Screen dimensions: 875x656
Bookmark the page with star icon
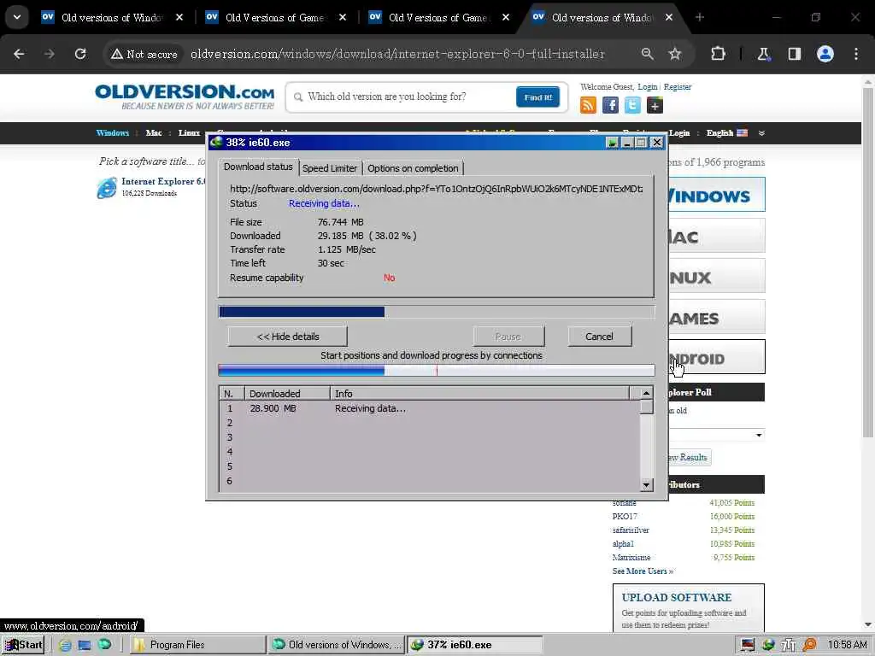[675, 54]
